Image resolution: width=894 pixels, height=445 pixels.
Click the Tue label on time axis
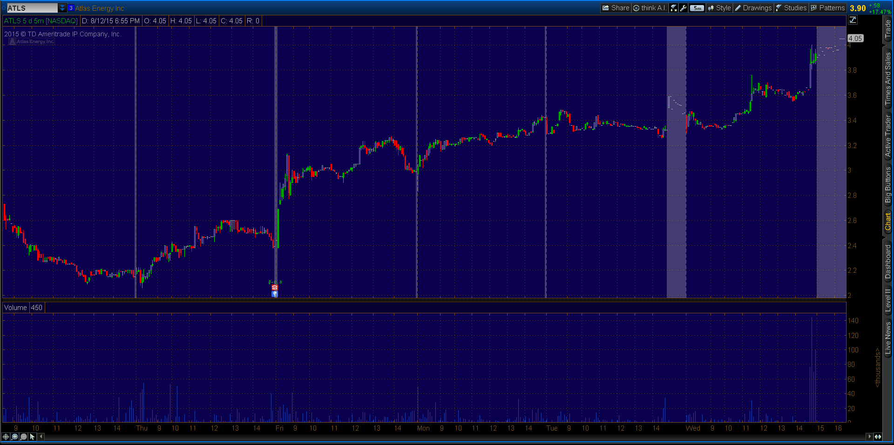(552, 428)
